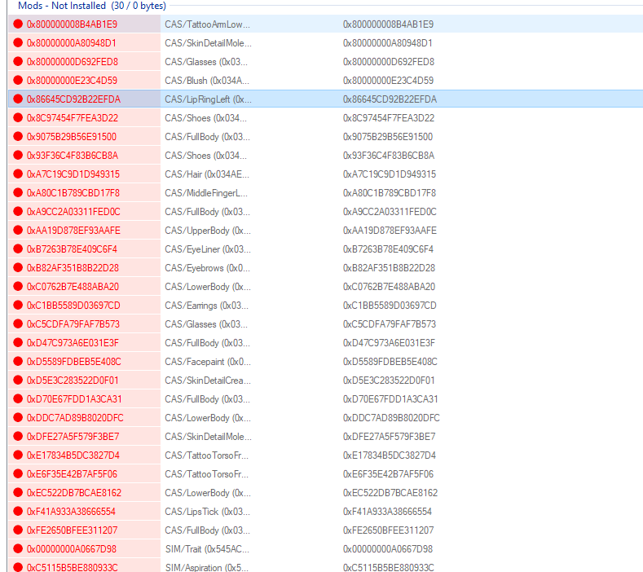Select the CAS/SkinDetailCrea... cell

(x=208, y=381)
